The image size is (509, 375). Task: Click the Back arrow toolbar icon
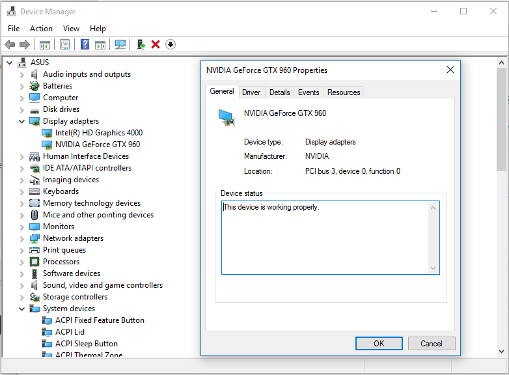(10, 44)
